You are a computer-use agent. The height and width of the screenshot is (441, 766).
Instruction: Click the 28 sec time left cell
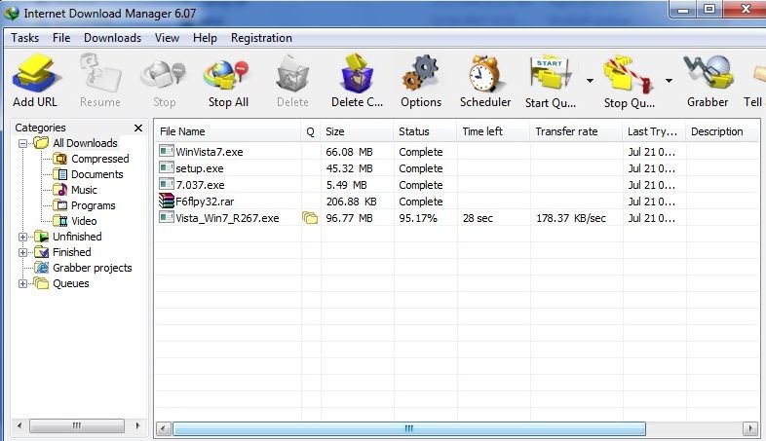478,218
